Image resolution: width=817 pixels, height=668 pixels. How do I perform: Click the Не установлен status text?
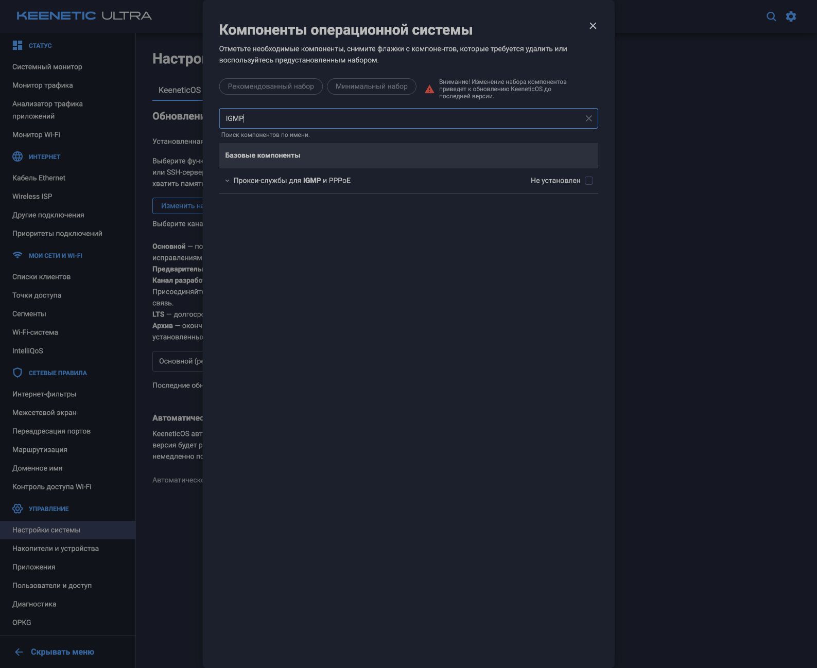[555, 181]
